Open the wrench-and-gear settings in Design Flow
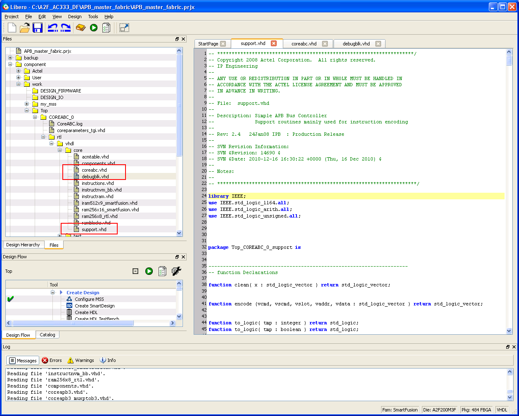The height and width of the screenshot is (416, 519). (x=176, y=271)
